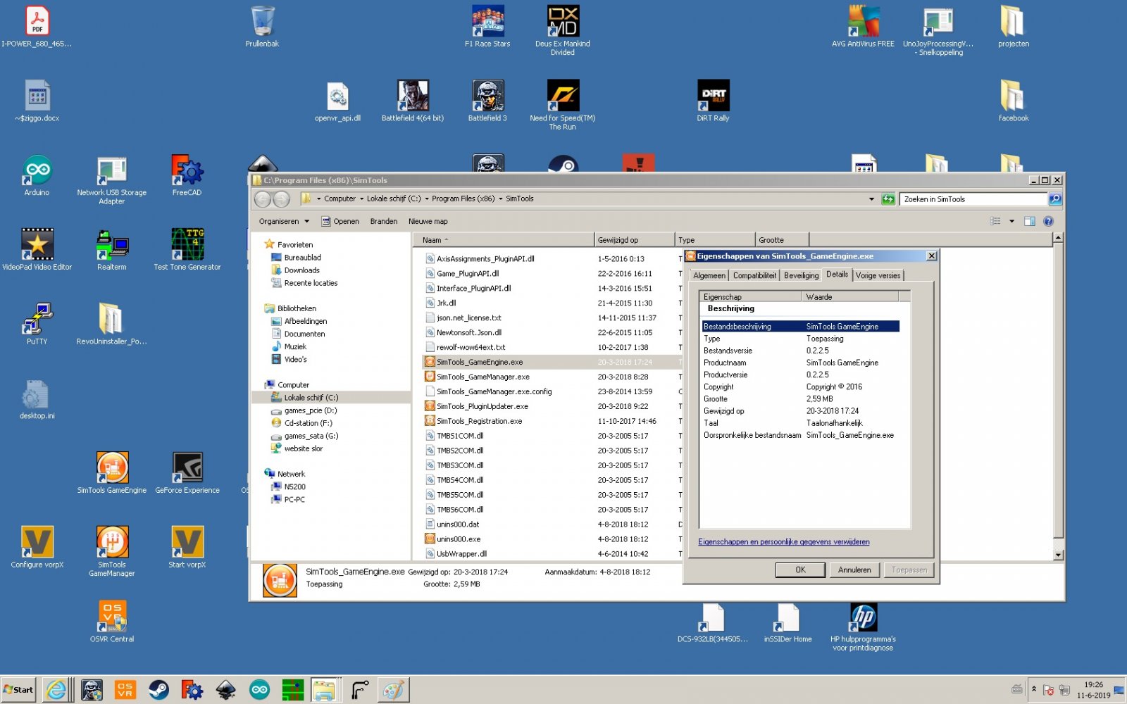Click Branden in the Explorer toolbar
This screenshot has width=1127, height=704.
pos(384,221)
